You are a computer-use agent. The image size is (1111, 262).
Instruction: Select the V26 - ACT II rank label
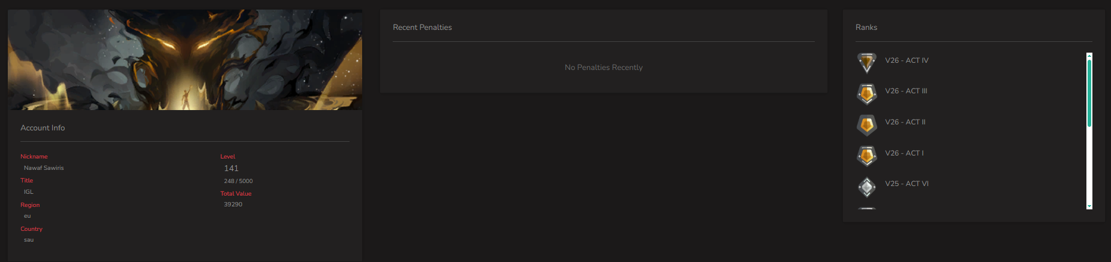click(905, 122)
